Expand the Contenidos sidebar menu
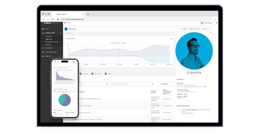Viewport: 270px width, 135px height. (x=61, y=48)
